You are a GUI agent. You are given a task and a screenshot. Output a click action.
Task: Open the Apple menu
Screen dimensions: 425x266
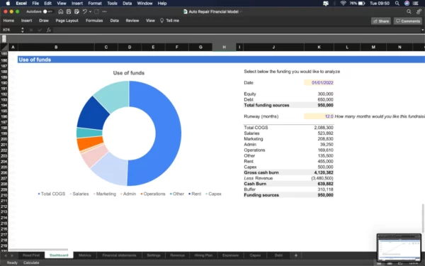click(x=8, y=4)
